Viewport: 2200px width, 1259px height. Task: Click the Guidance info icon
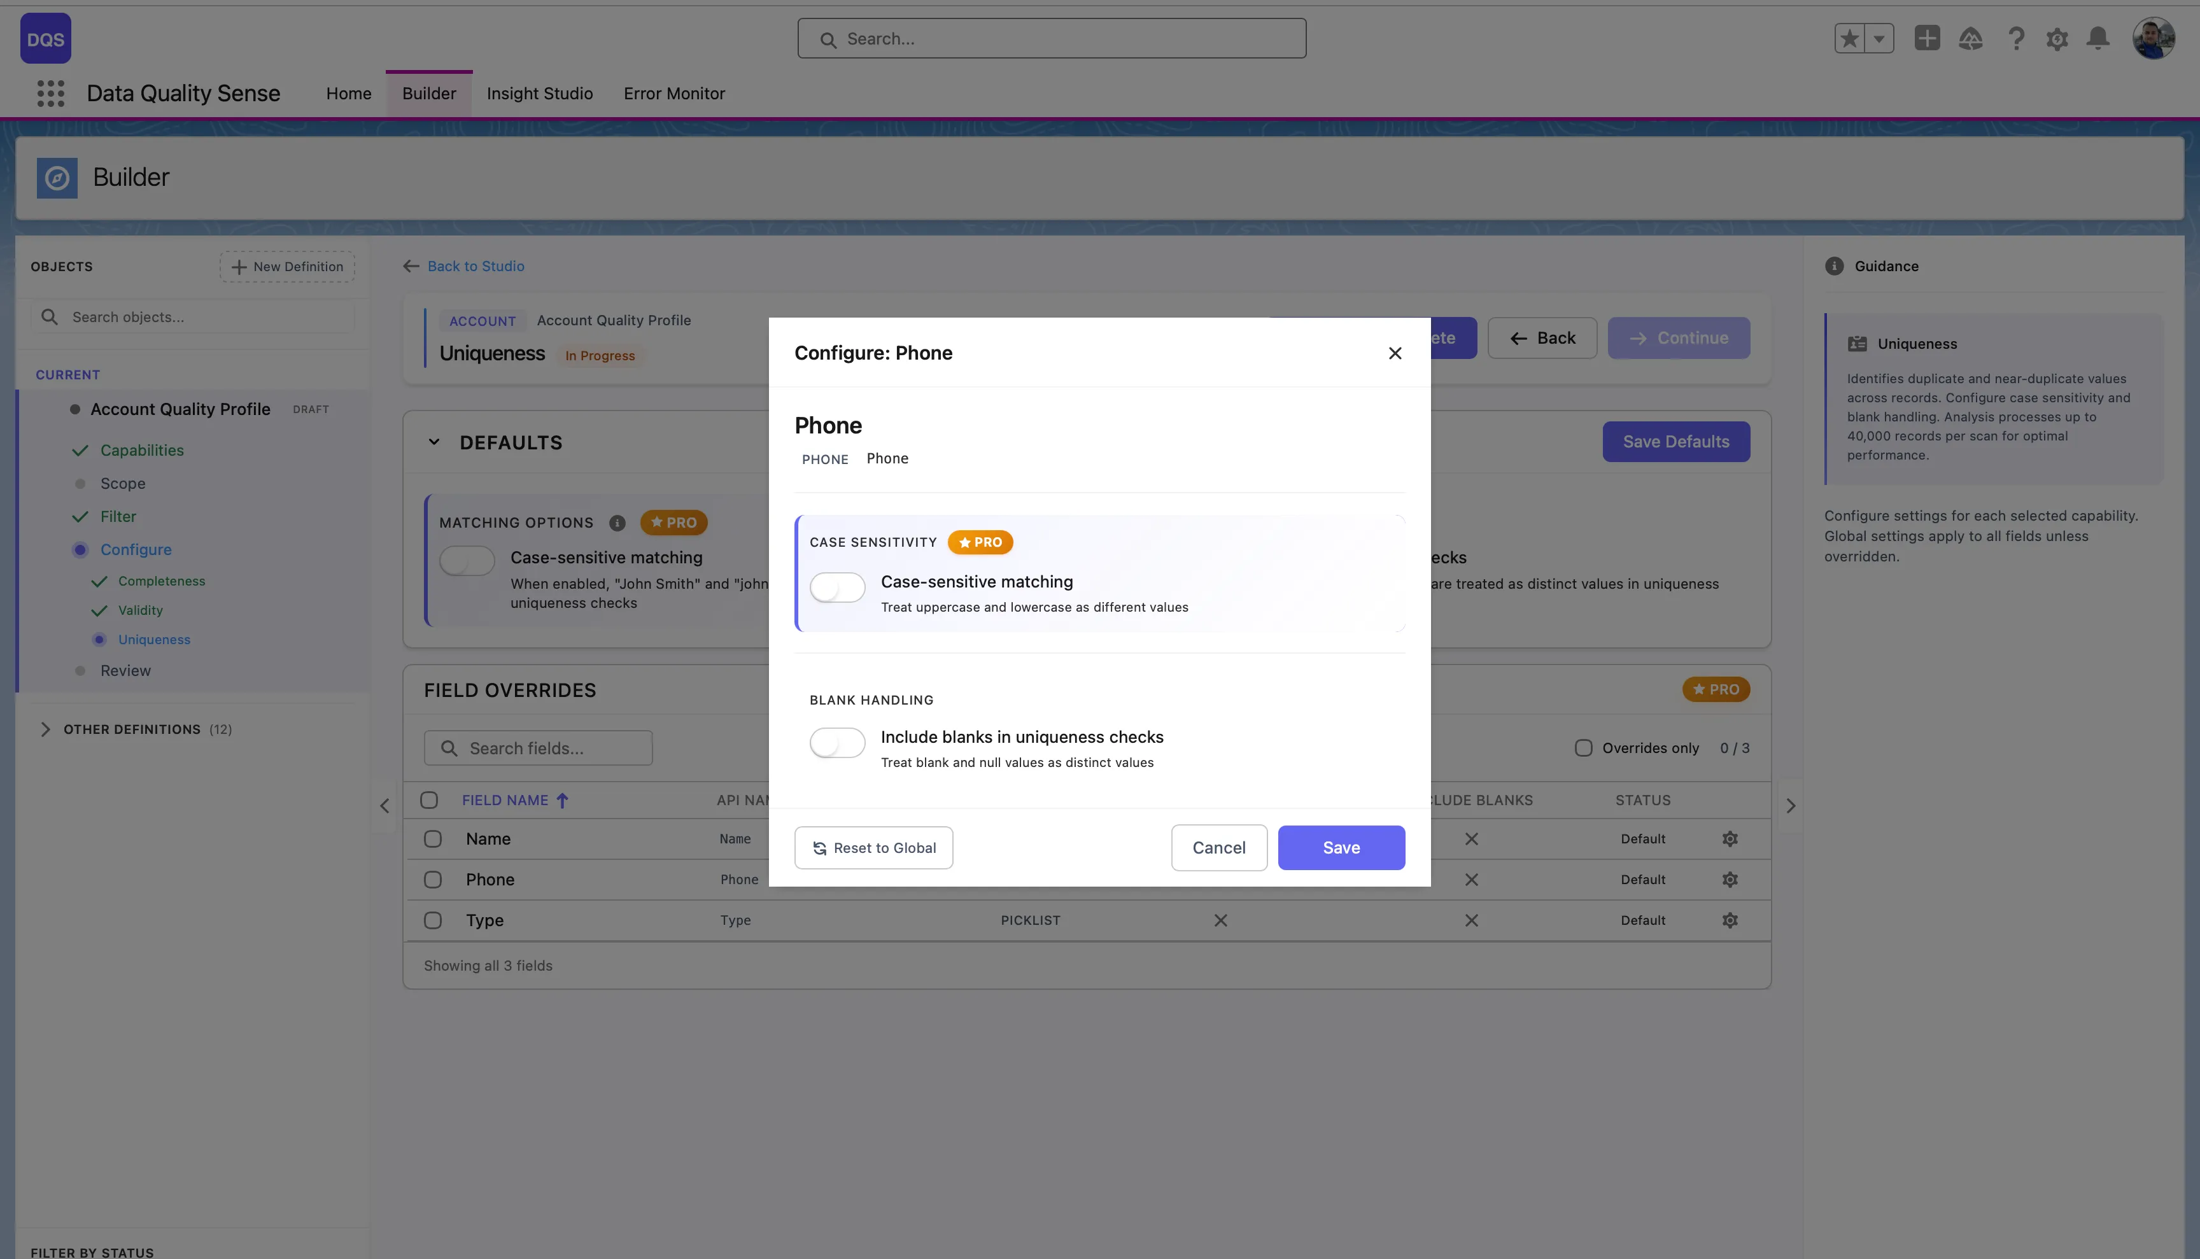click(1834, 265)
